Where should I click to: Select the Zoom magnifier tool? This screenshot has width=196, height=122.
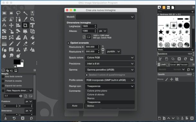(x=32, y=19)
